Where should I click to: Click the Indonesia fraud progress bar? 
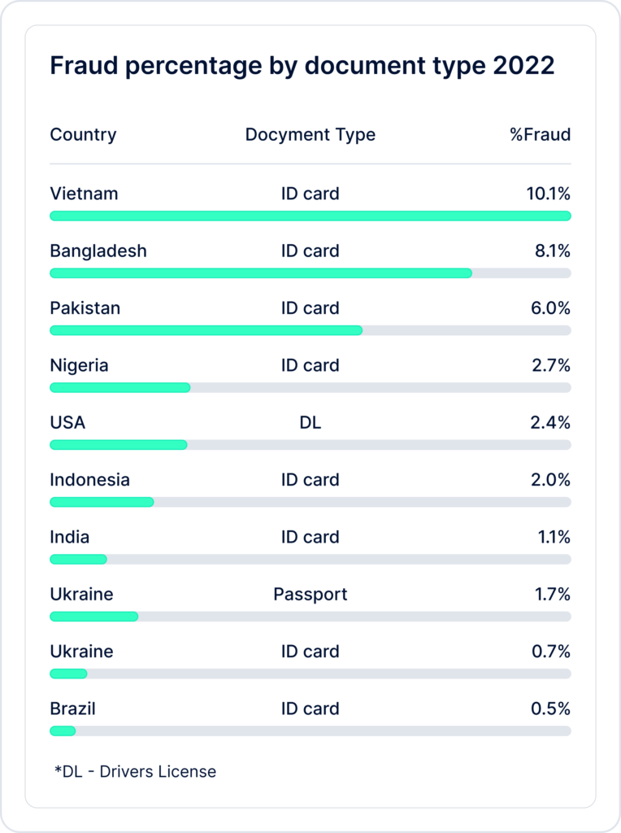coord(310,502)
